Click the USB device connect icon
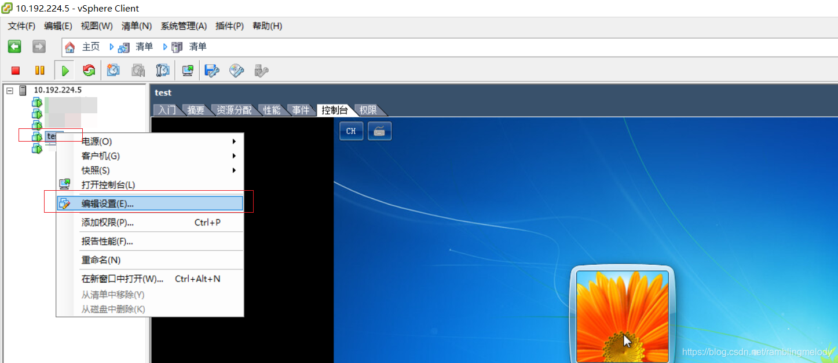Screen dimensions: 838x363 [262, 71]
